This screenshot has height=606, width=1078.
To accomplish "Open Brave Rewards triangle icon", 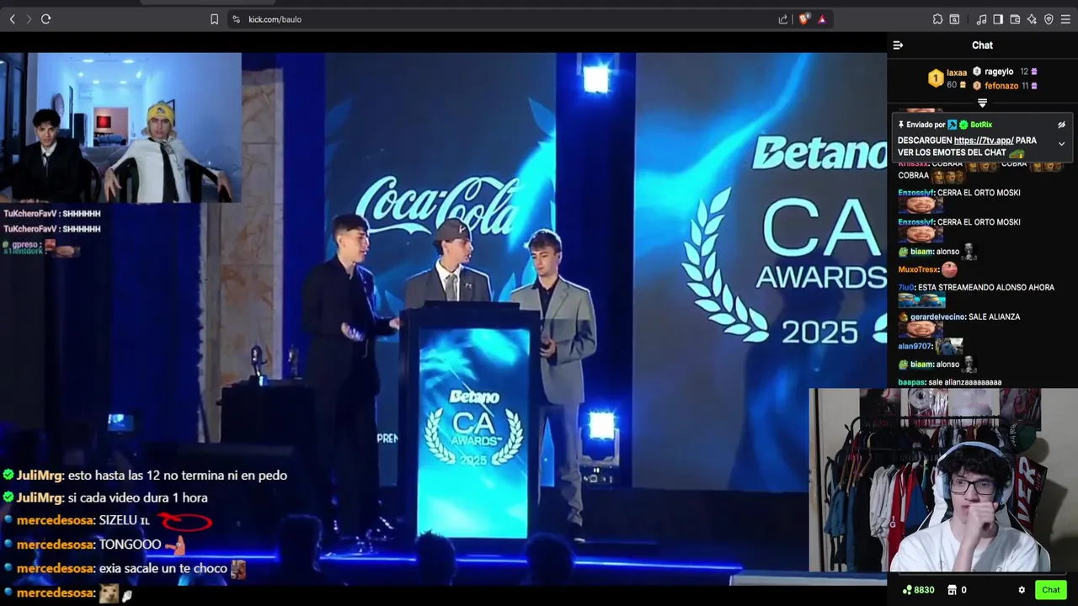I will [x=821, y=19].
